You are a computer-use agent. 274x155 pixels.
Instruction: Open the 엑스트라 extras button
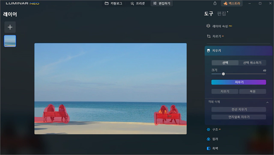tap(232, 3)
